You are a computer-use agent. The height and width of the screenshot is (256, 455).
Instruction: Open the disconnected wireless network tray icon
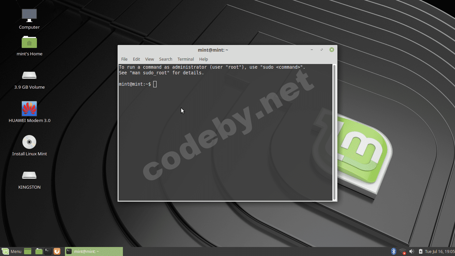403,251
